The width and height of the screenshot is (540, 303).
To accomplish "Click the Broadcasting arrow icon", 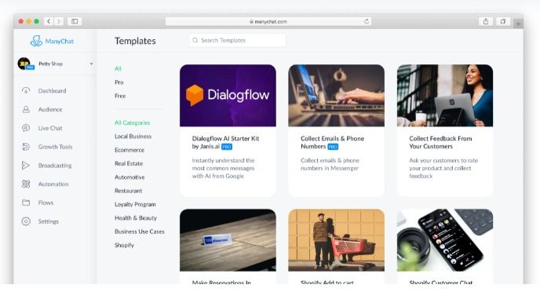I will [x=26, y=166].
